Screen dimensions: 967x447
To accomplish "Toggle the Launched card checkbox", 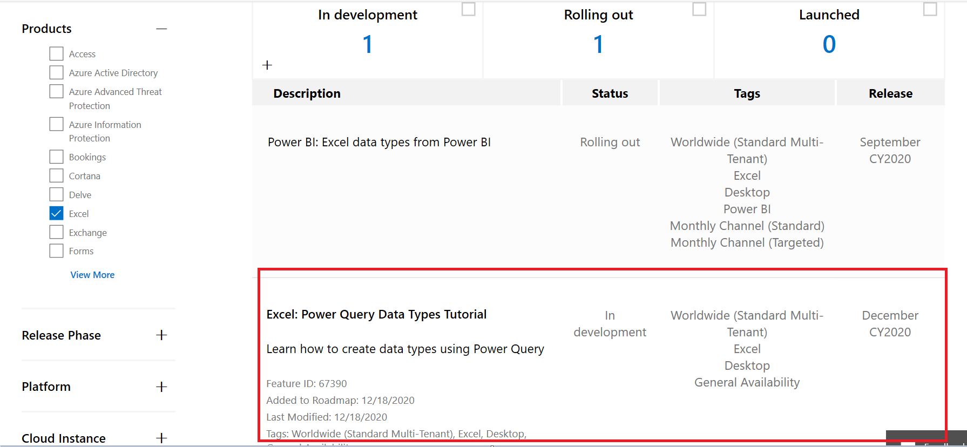I will [930, 9].
